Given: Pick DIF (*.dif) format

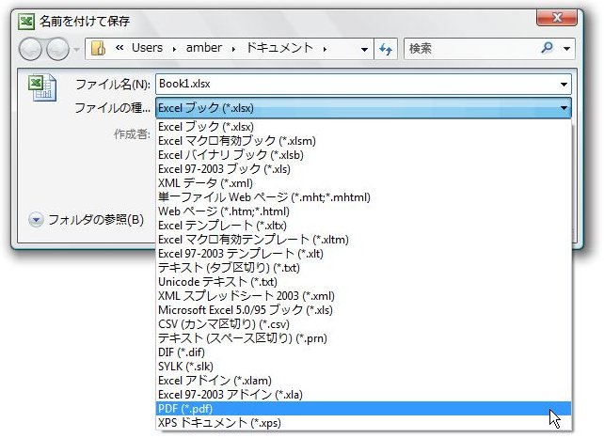Looking at the screenshot, I should click(364, 352).
